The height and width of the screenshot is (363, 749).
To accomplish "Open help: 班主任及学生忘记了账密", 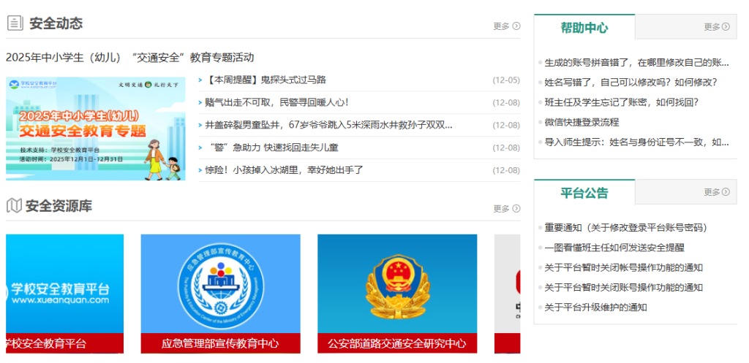I will (x=622, y=102).
